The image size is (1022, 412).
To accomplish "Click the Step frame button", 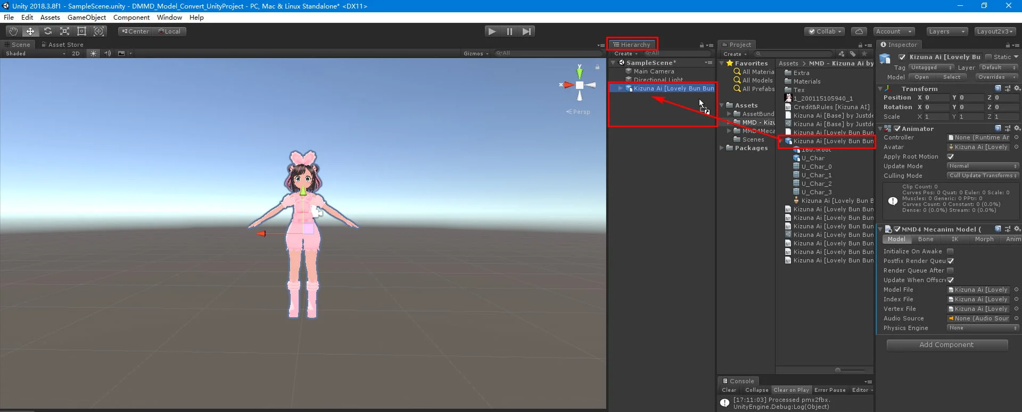I will (x=526, y=31).
